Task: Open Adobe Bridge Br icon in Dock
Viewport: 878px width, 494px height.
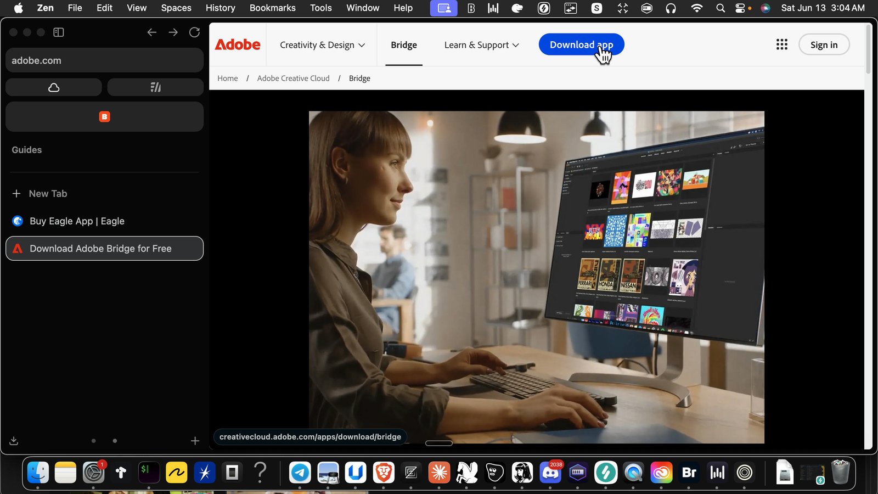Action: (x=689, y=472)
